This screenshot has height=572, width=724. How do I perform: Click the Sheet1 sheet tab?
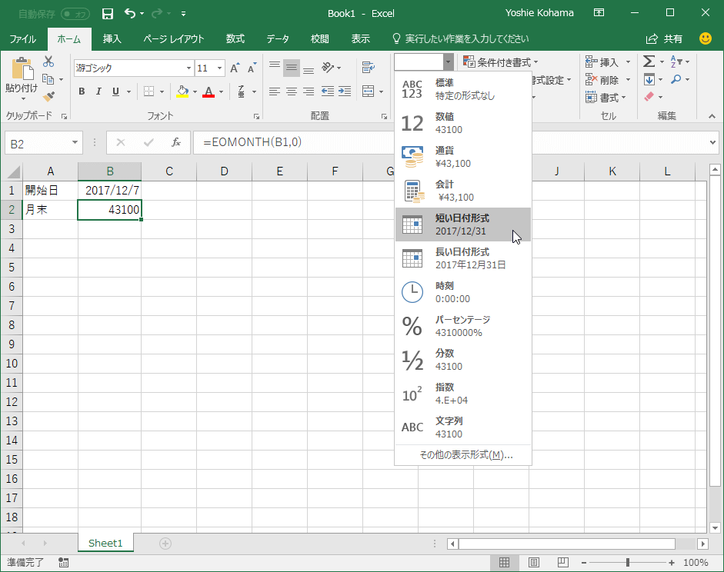pos(105,543)
